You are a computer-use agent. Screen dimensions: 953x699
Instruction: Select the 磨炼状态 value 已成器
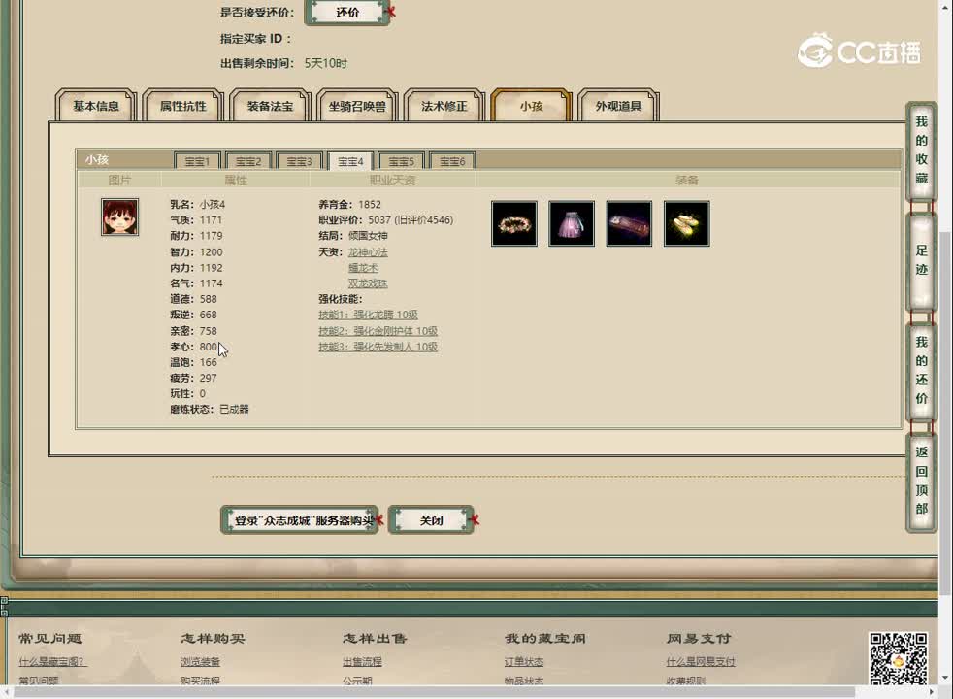pos(234,409)
